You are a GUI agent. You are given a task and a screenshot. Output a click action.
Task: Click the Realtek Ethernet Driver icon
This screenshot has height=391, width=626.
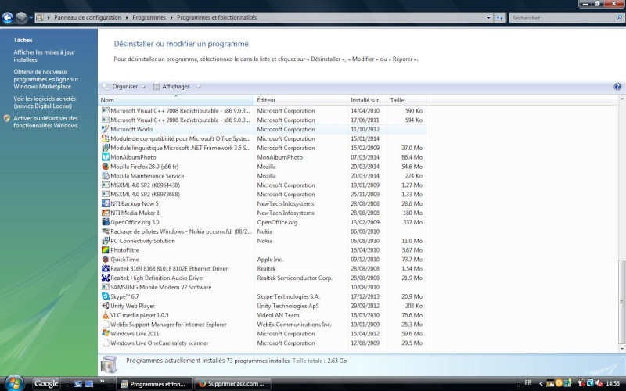coord(106,268)
